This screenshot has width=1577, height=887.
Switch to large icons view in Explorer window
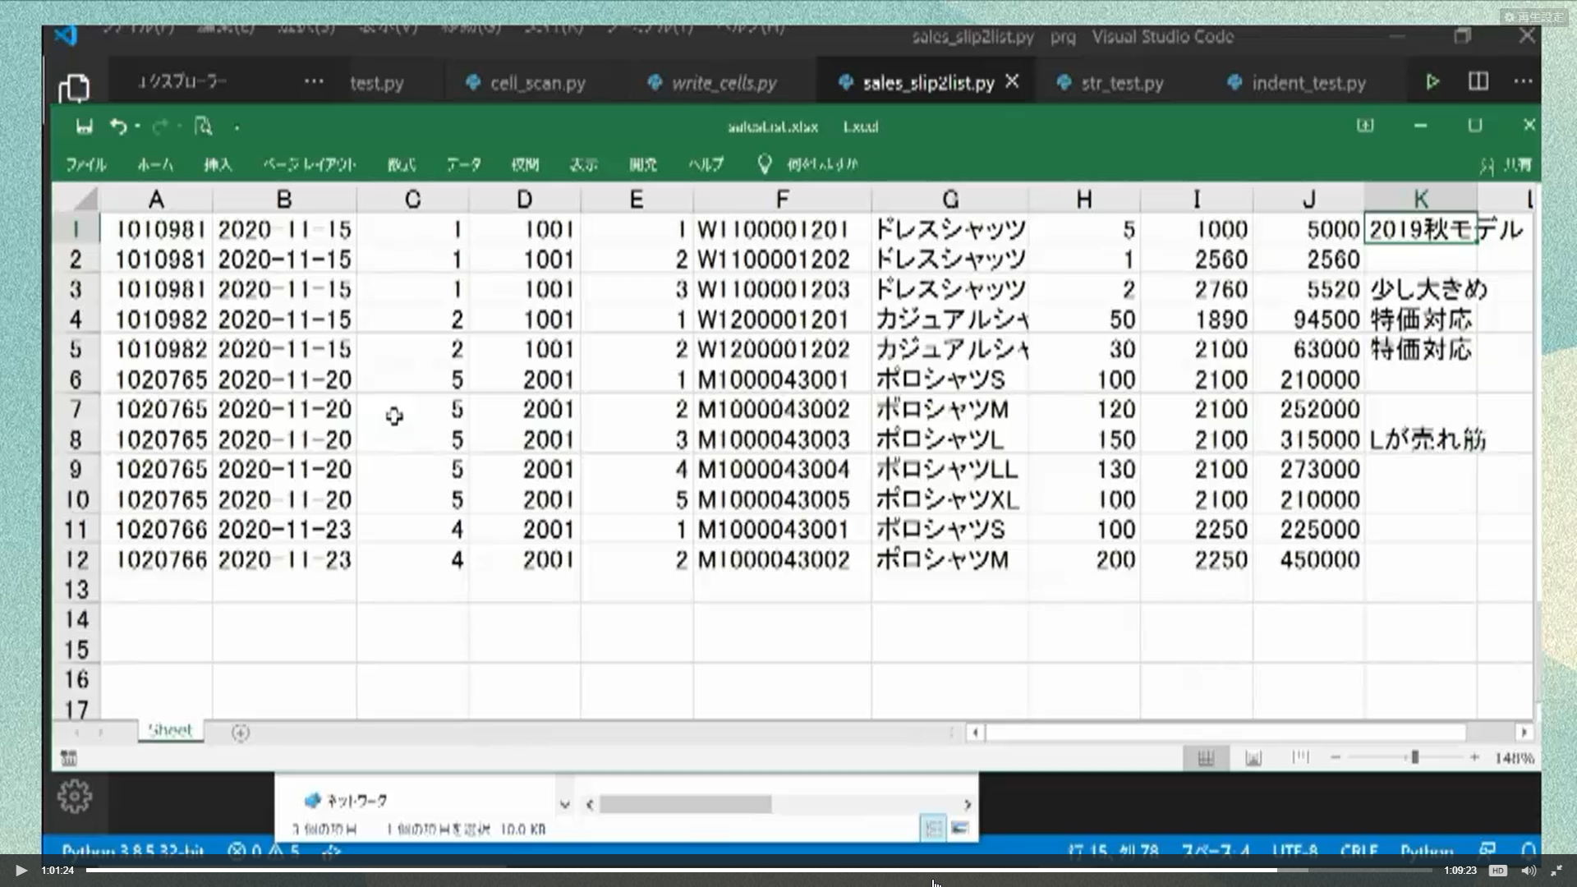pos(959,829)
